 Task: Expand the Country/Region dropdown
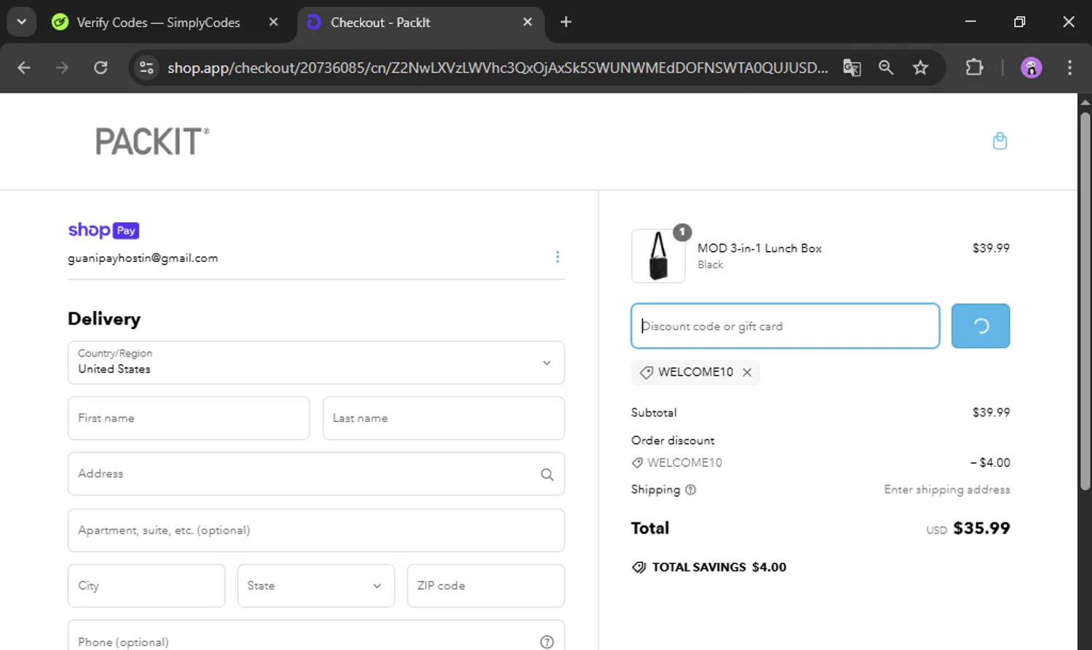point(316,362)
